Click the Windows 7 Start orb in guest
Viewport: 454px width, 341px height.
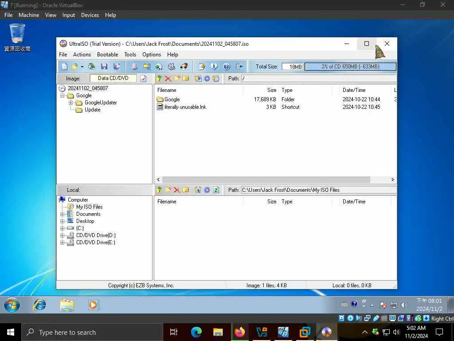[x=12, y=305]
